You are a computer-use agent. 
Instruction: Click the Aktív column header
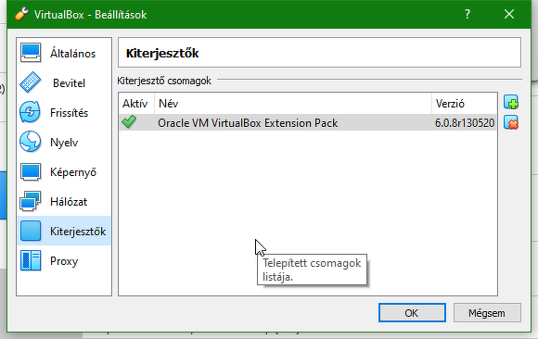pyautogui.click(x=136, y=104)
